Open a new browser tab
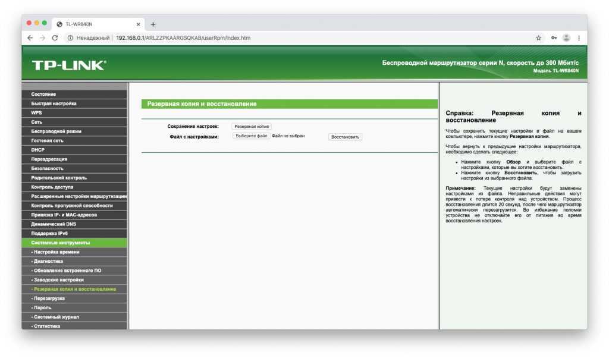The height and width of the screenshot is (358, 609). pyautogui.click(x=153, y=24)
